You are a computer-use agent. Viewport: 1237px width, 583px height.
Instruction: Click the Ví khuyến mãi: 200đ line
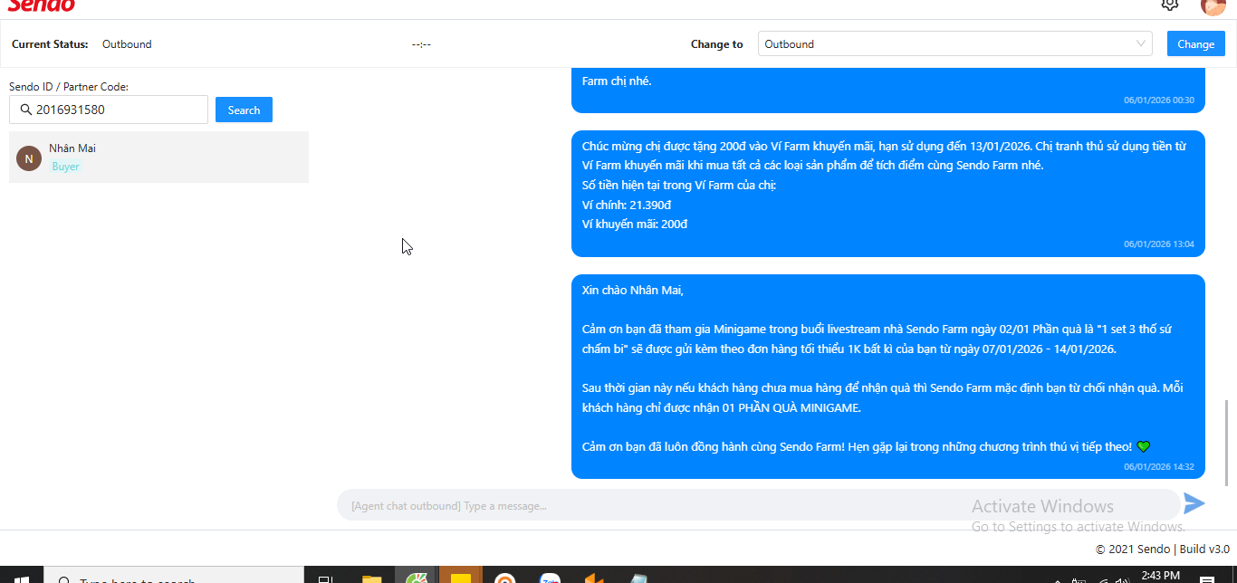pos(635,224)
